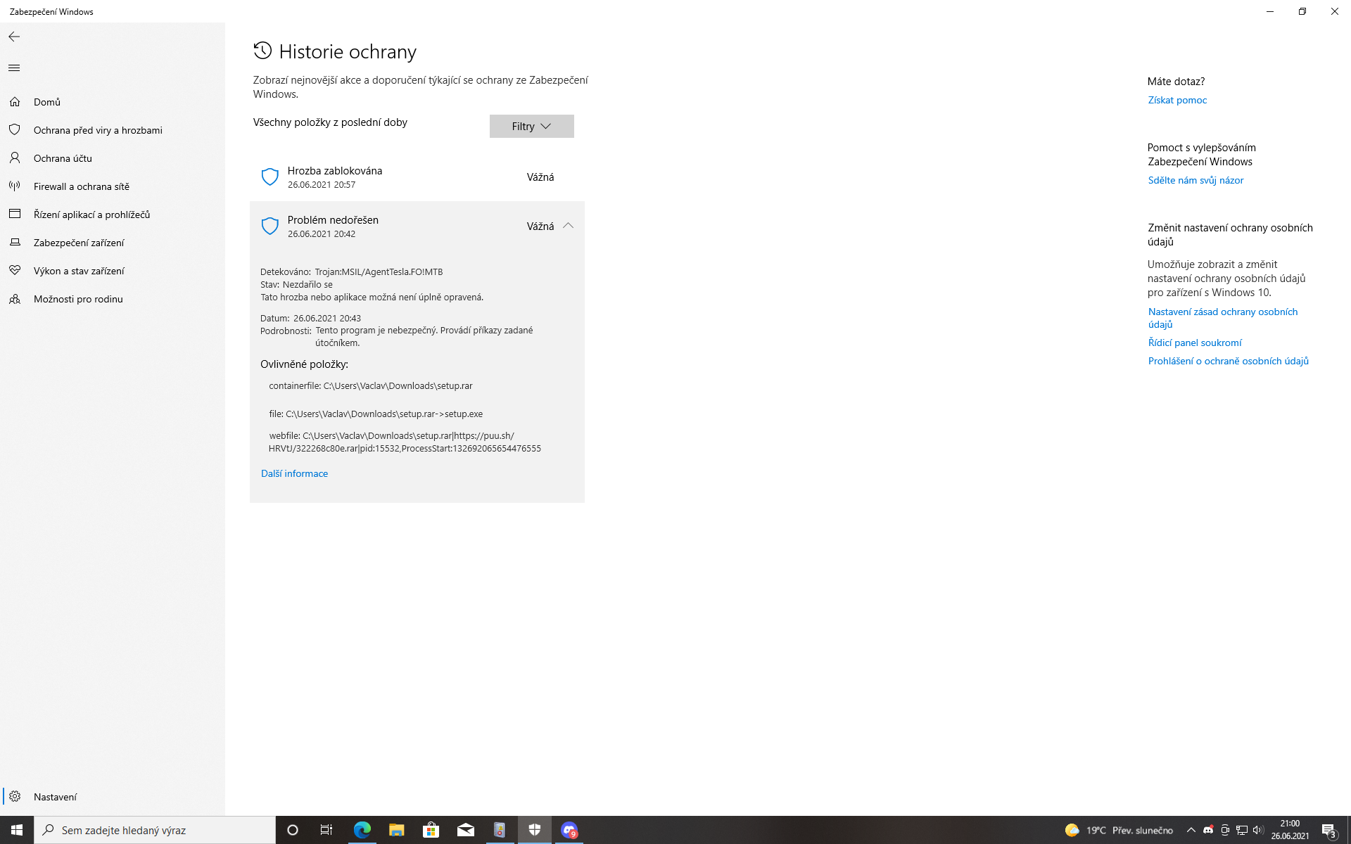Screen dimensions: 1351x844
Task: Open Možnosti pro rodinu
Action: click(x=78, y=299)
